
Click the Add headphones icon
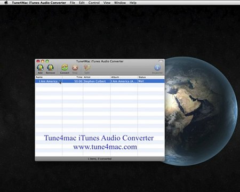tap(40, 68)
